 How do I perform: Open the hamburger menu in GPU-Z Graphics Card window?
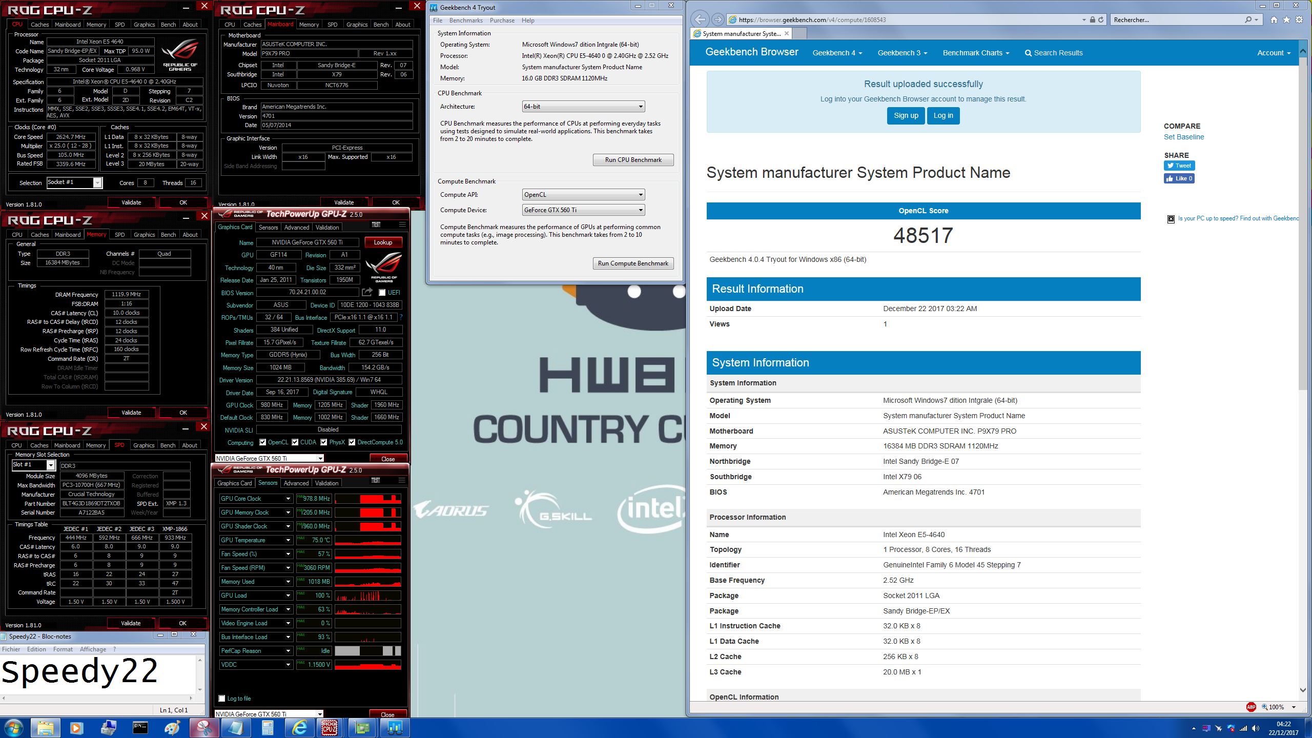(x=402, y=224)
